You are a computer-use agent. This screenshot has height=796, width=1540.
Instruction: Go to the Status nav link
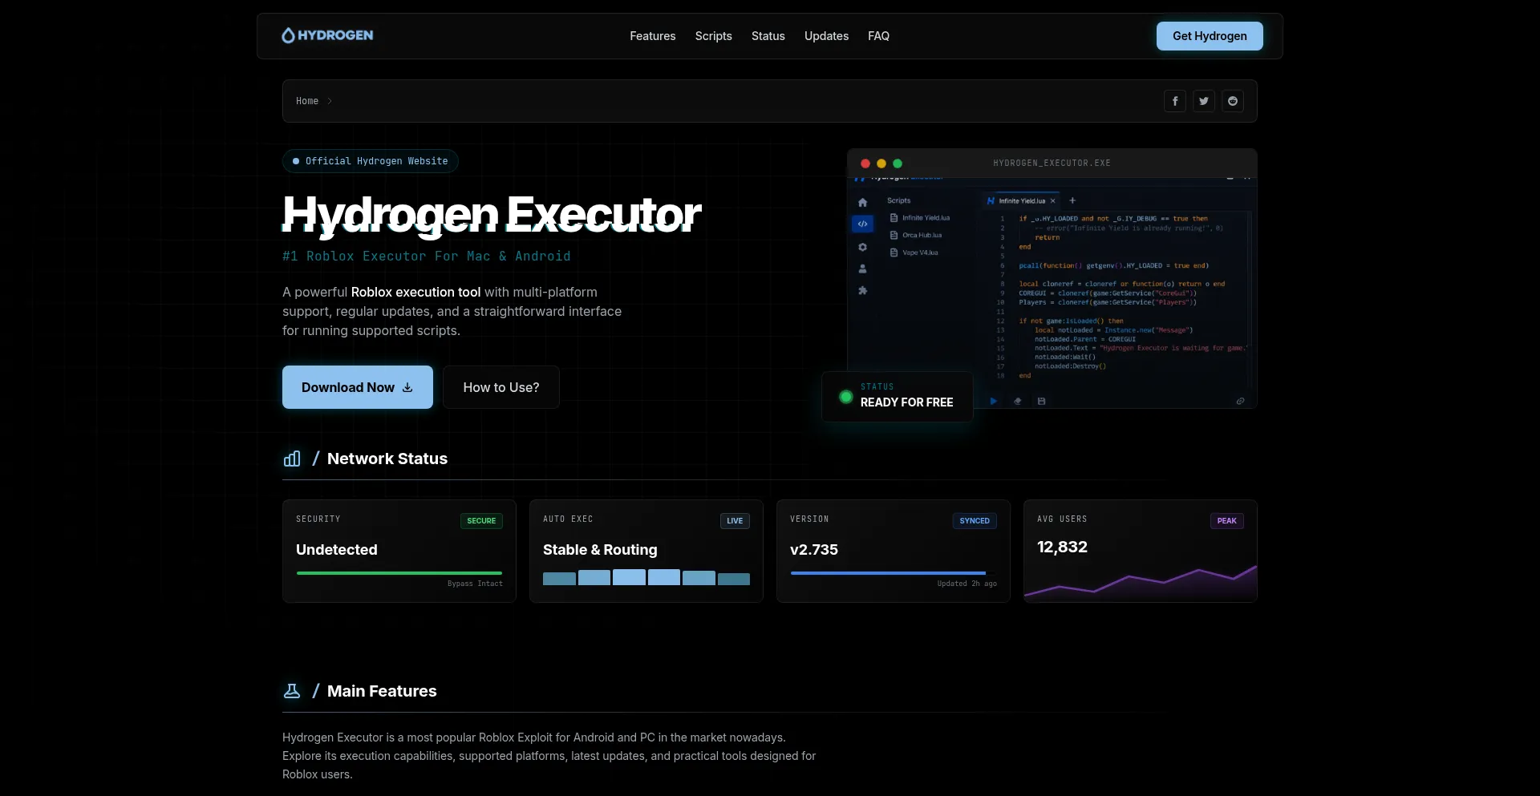click(768, 36)
